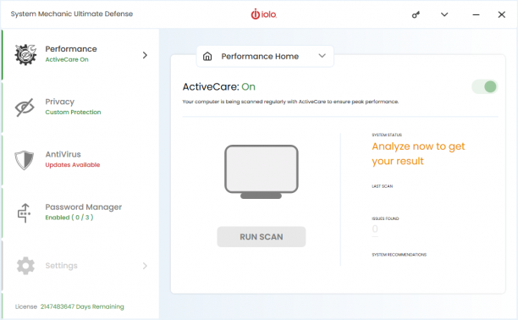The width and height of the screenshot is (518, 320).
Task: Click Enabled ( 0 / 3 ) text
Action: [x=69, y=218]
